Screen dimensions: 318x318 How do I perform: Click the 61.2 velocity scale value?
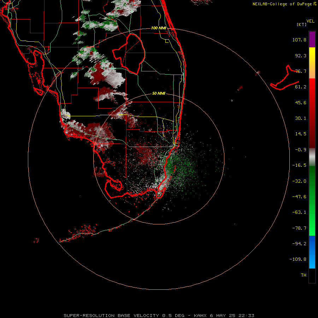(x=301, y=87)
